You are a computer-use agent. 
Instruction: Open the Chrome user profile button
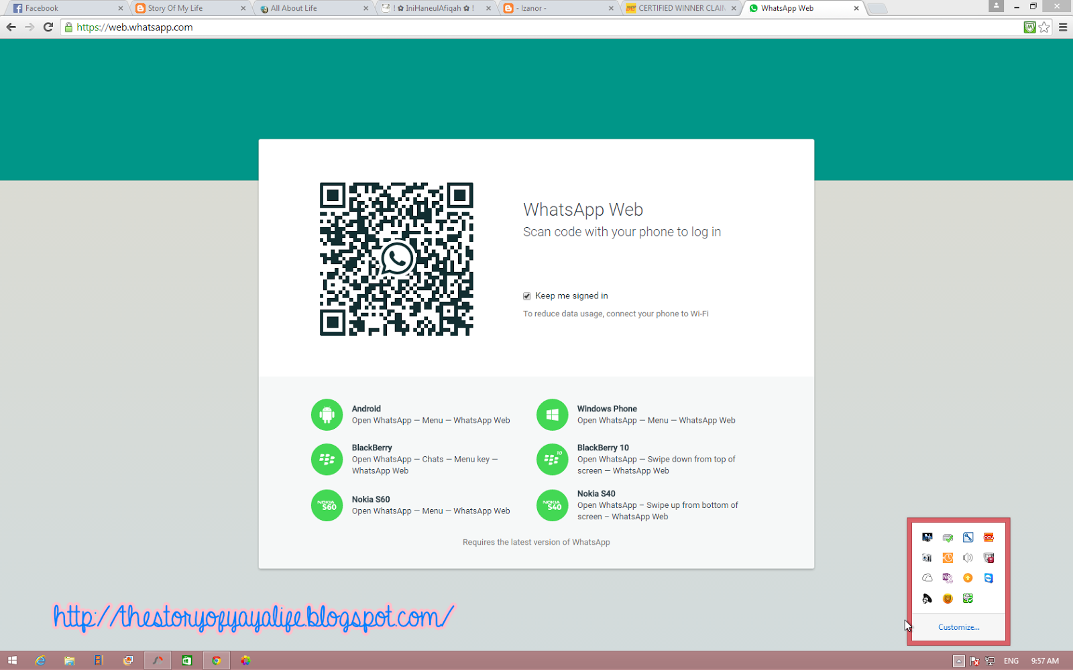point(997,6)
